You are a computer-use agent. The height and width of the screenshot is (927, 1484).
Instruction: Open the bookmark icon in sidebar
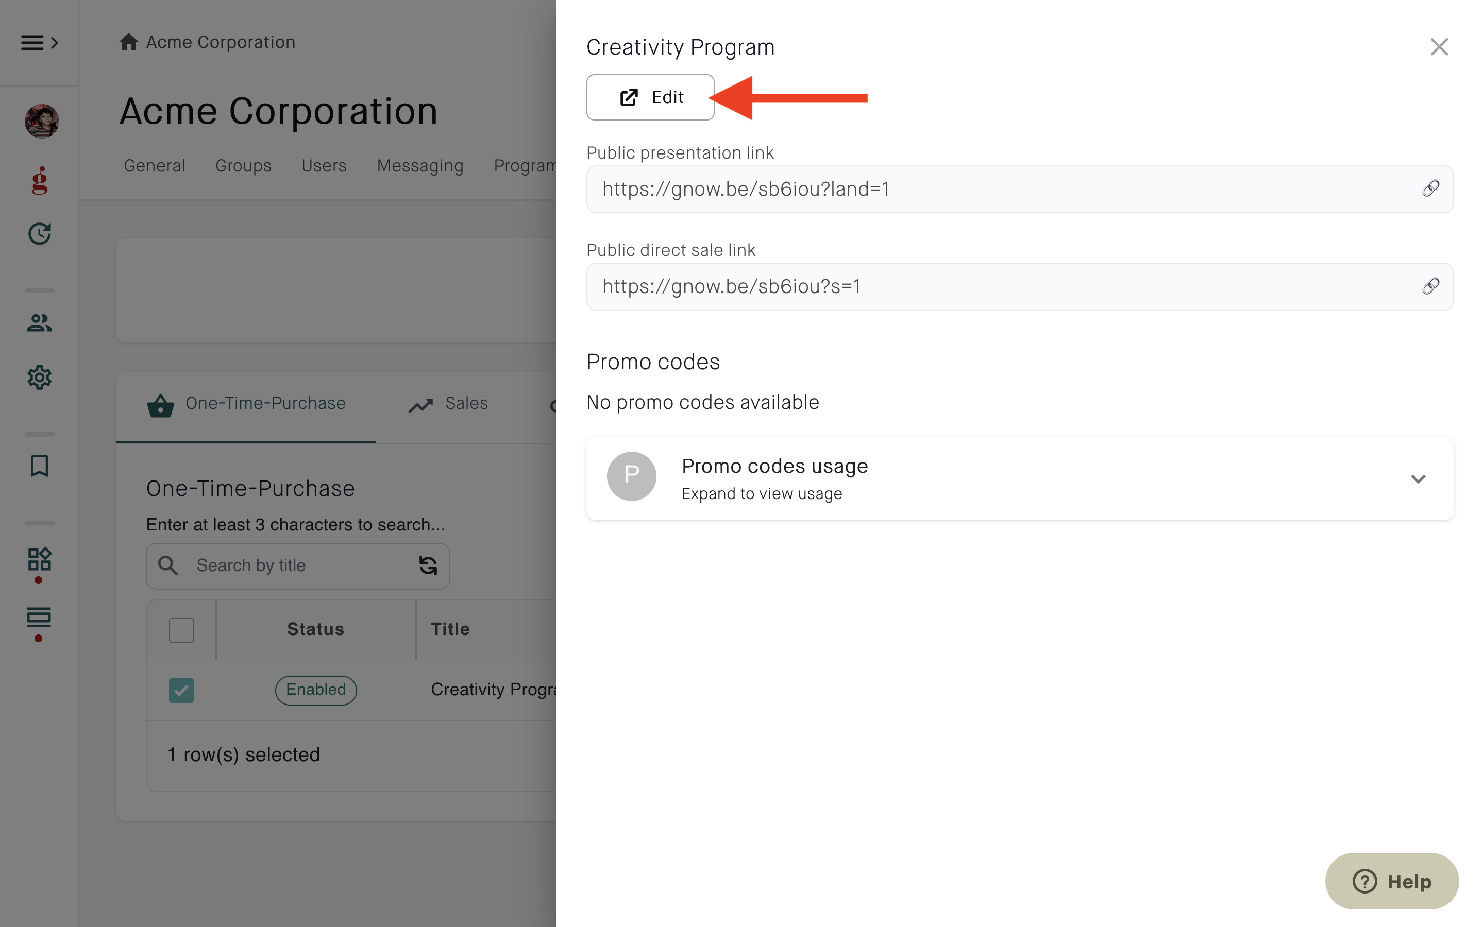[39, 466]
